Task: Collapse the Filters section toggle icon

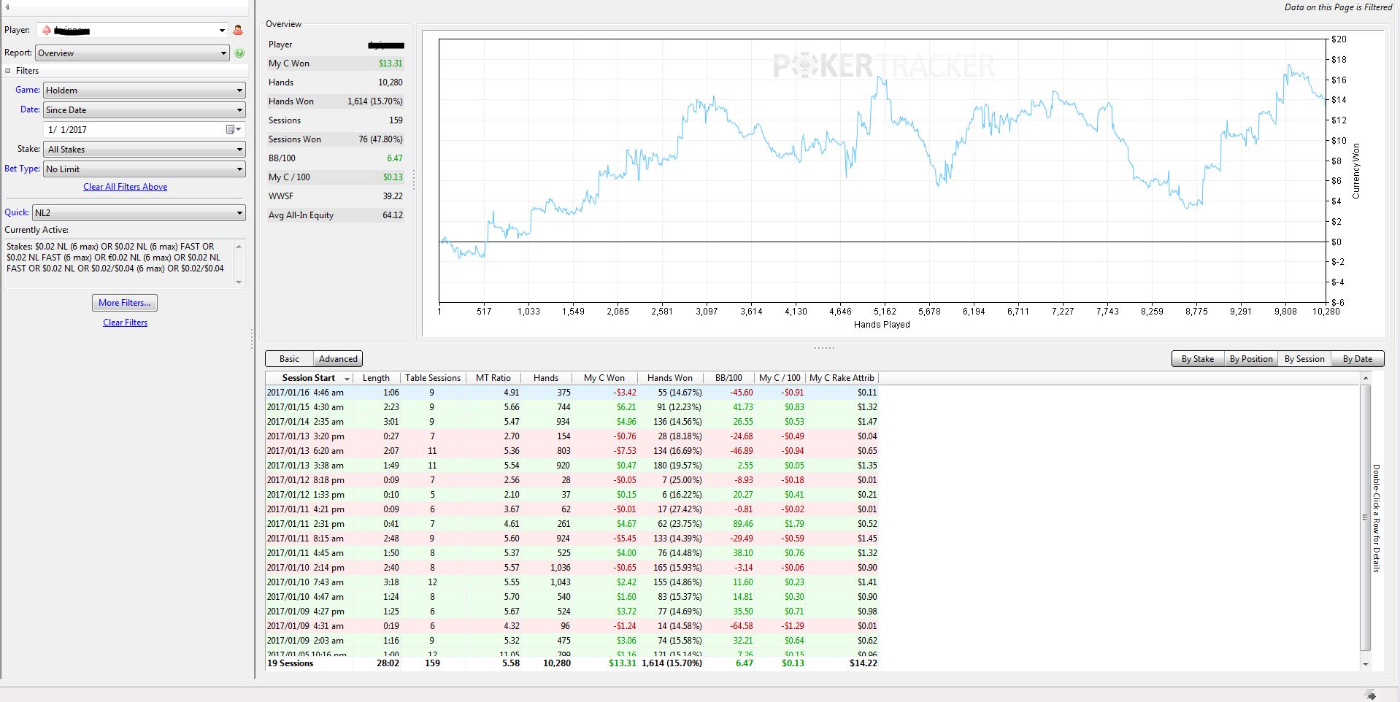Action: tap(8, 71)
